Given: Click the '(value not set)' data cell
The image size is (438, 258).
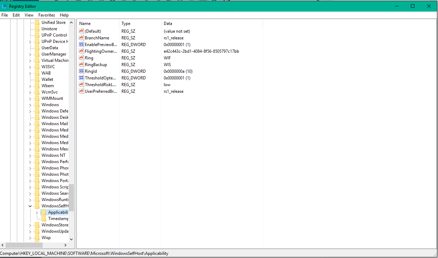Looking at the screenshot, I should tap(177, 31).
